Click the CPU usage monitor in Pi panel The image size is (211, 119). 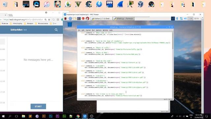(191, 19)
